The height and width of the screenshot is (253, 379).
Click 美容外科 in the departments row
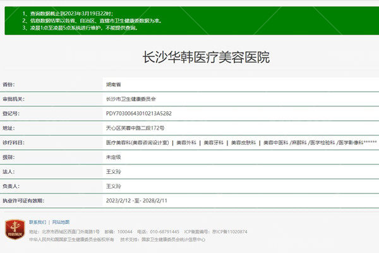(186, 142)
